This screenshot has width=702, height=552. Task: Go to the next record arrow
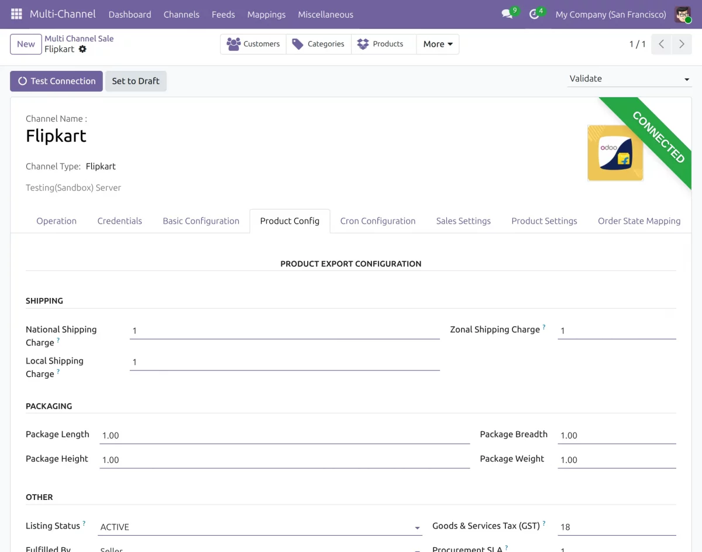[682, 44]
